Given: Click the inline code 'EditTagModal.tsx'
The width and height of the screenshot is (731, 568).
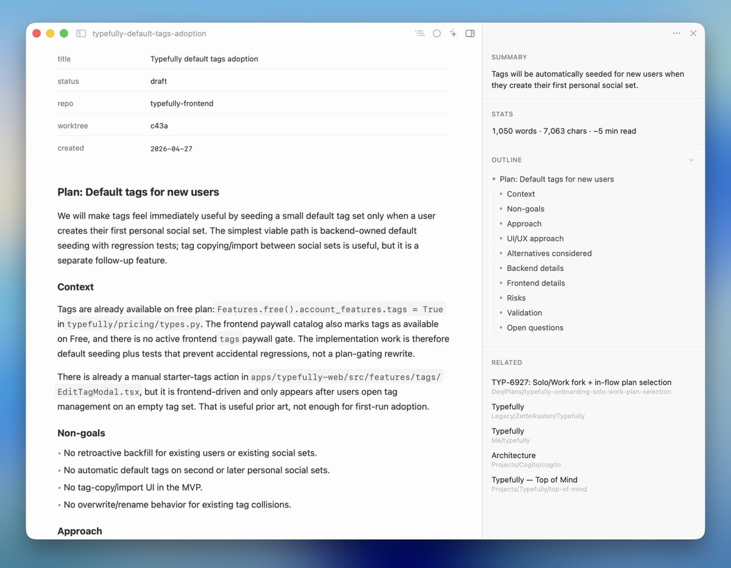Looking at the screenshot, I should point(97,392).
